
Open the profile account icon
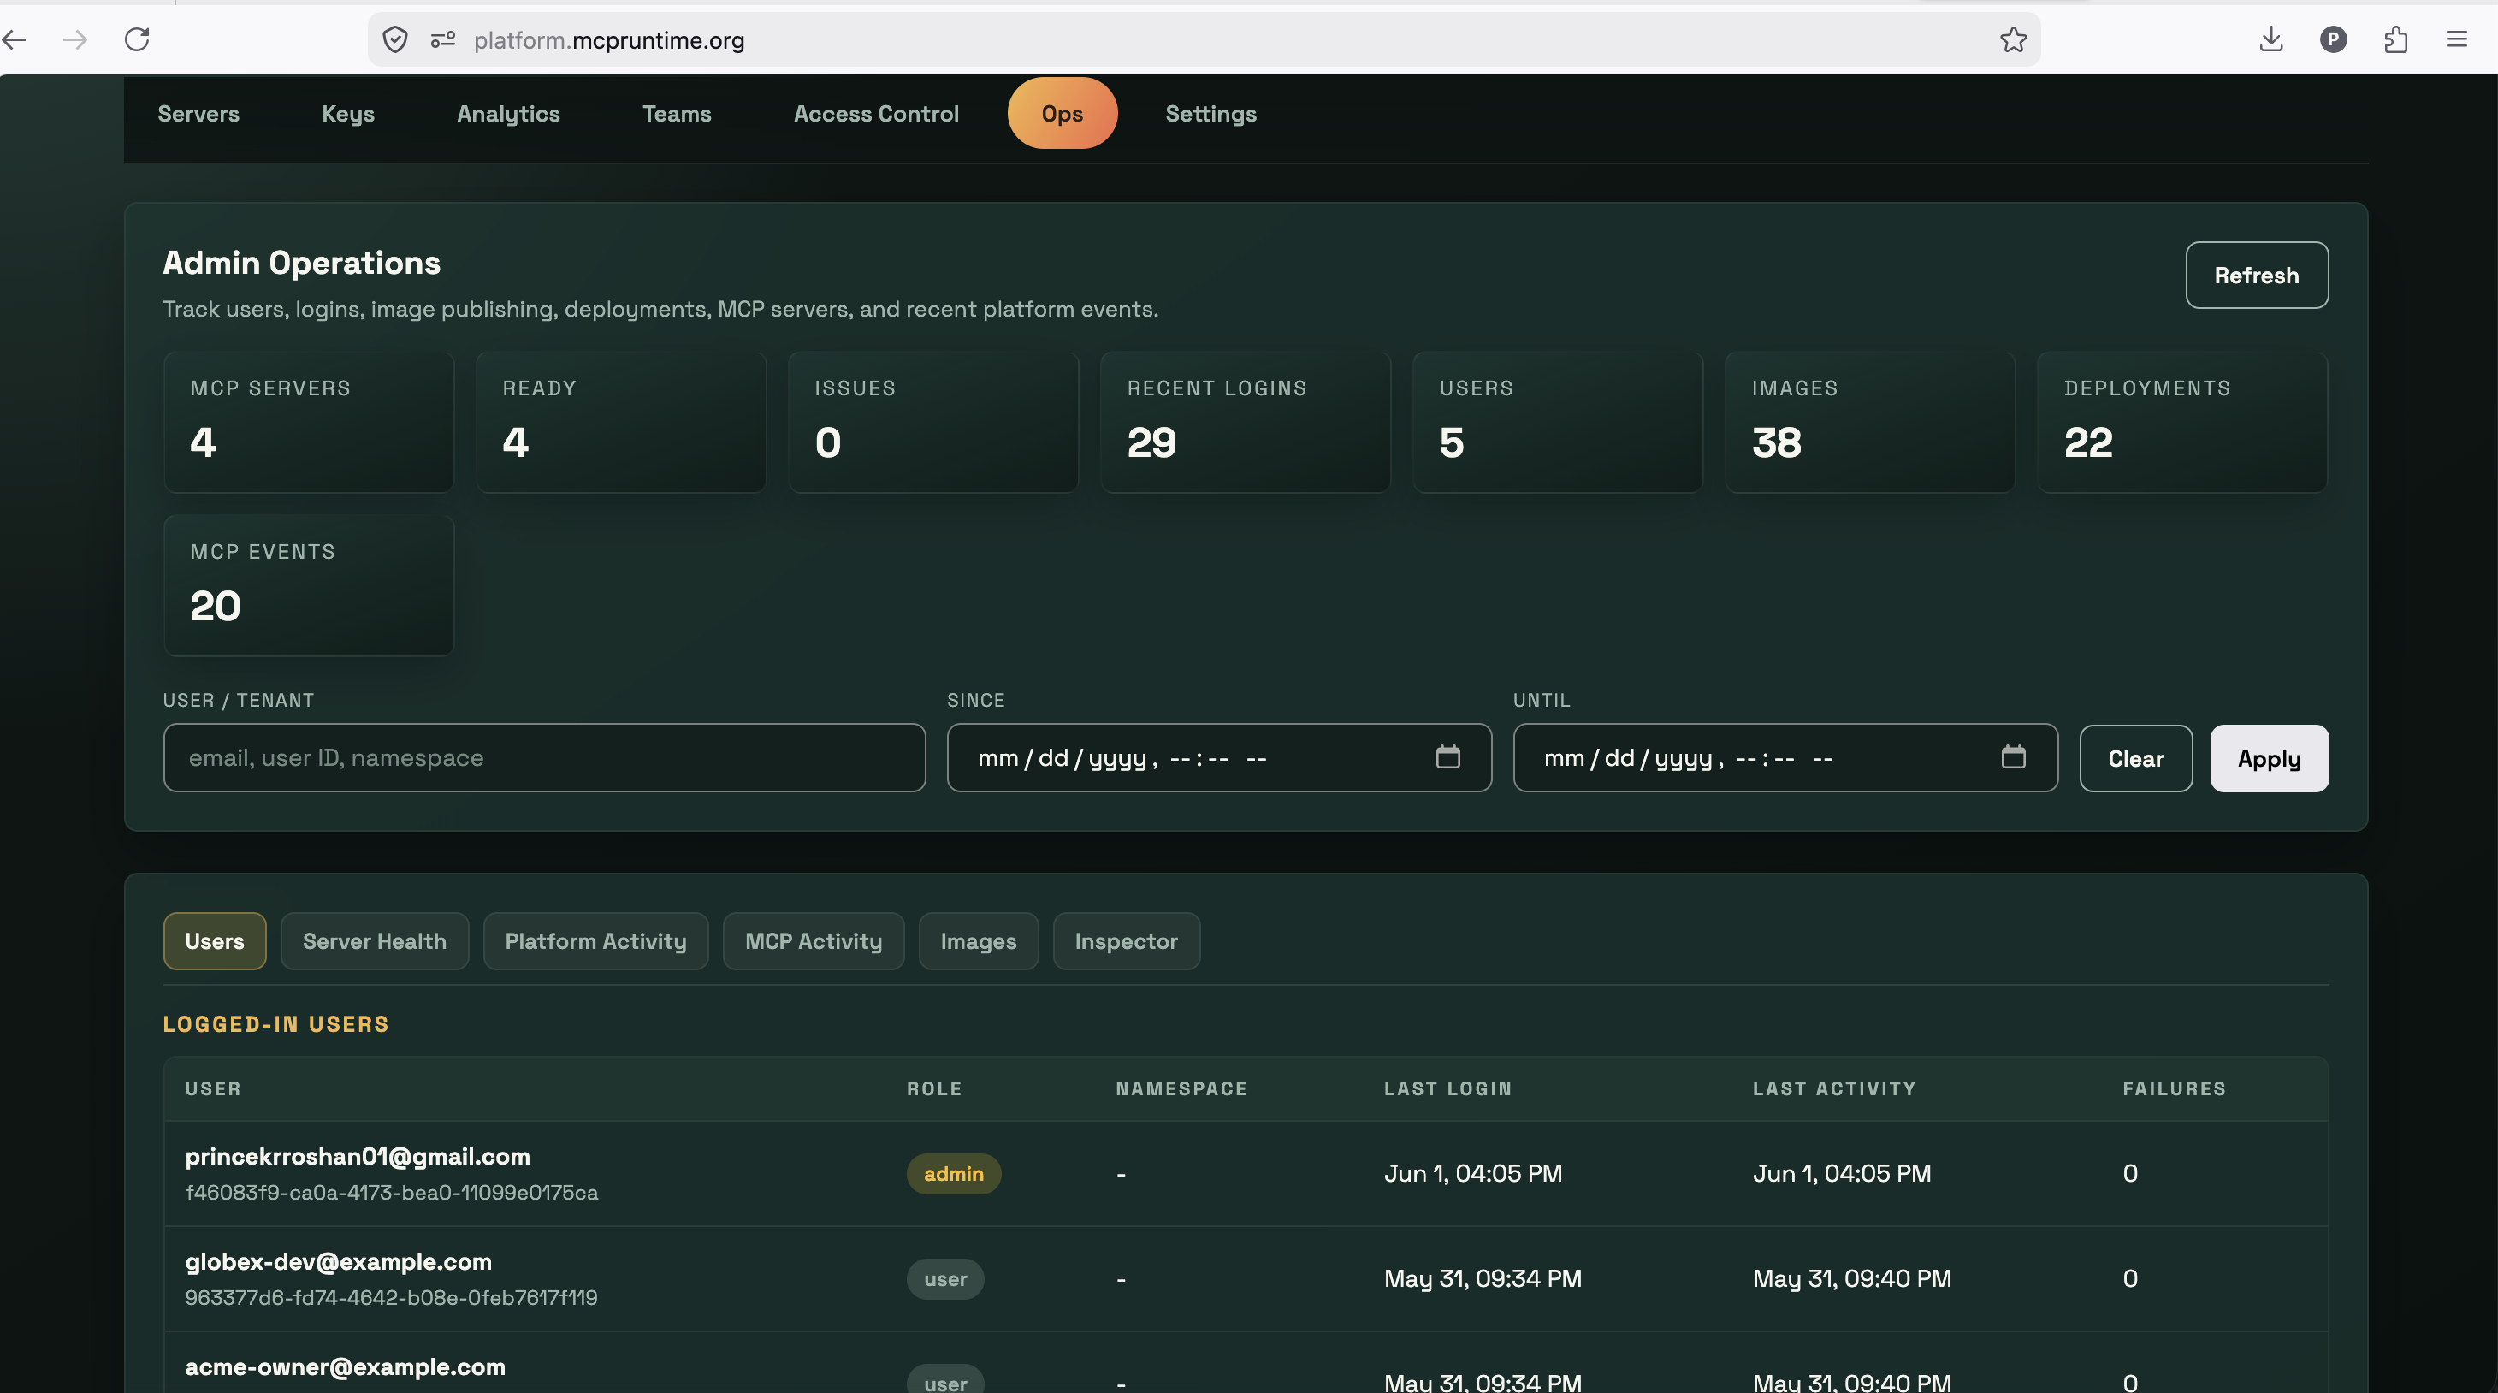(x=2333, y=39)
